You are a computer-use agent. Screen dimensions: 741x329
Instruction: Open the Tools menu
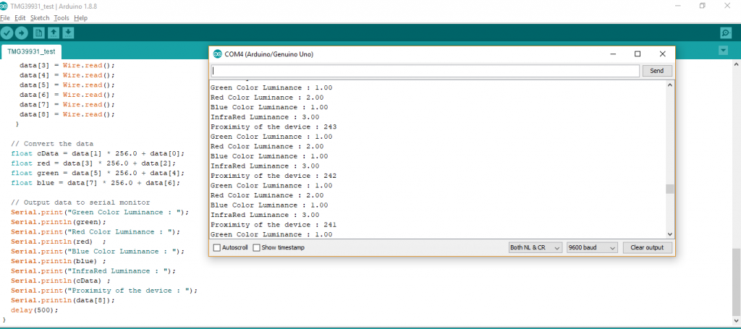tap(61, 17)
